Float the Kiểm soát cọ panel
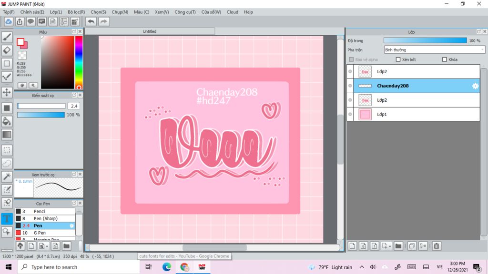Screen dimensions: 488x274 tap(74, 95)
